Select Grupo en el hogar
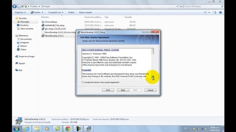 (x=27, y=56)
